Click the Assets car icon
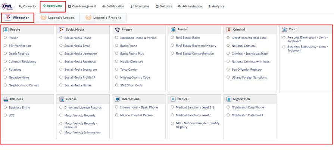 pyautogui.click(x=173, y=30)
